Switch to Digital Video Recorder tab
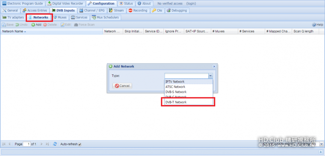This screenshot has height=156, width=325. click(65, 3)
